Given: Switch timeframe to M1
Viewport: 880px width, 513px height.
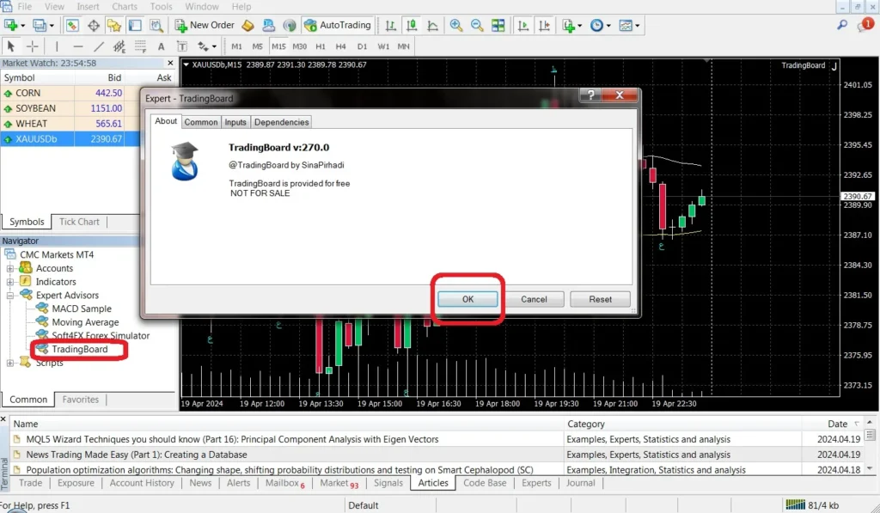Looking at the screenshot, I should (237, 46).
